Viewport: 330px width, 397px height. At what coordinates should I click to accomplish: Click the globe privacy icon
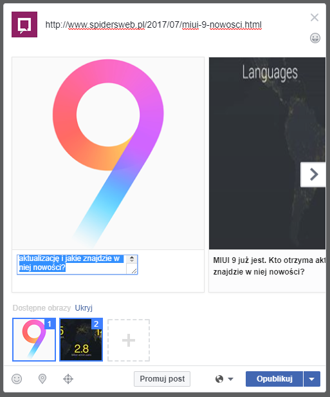click(219, 379)
